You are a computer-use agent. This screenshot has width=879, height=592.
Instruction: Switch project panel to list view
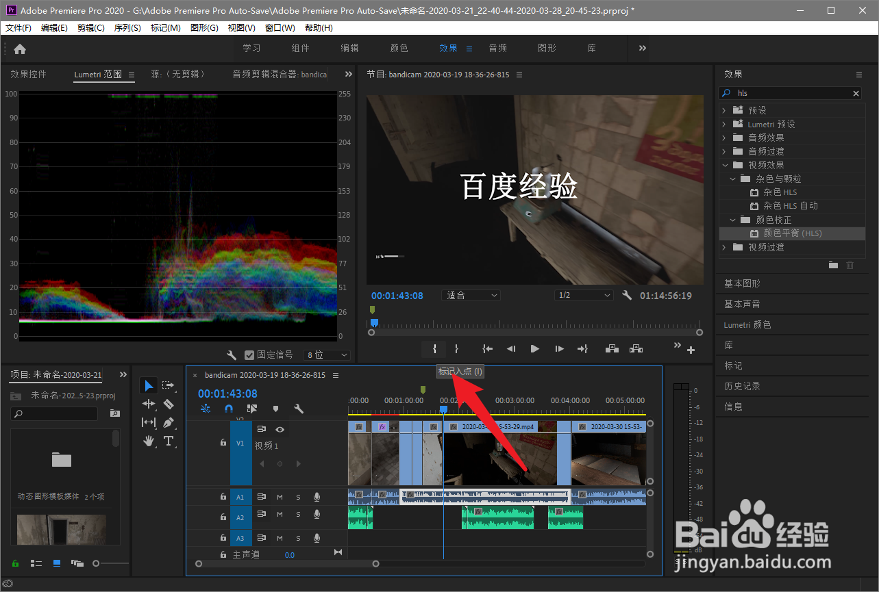36,563
